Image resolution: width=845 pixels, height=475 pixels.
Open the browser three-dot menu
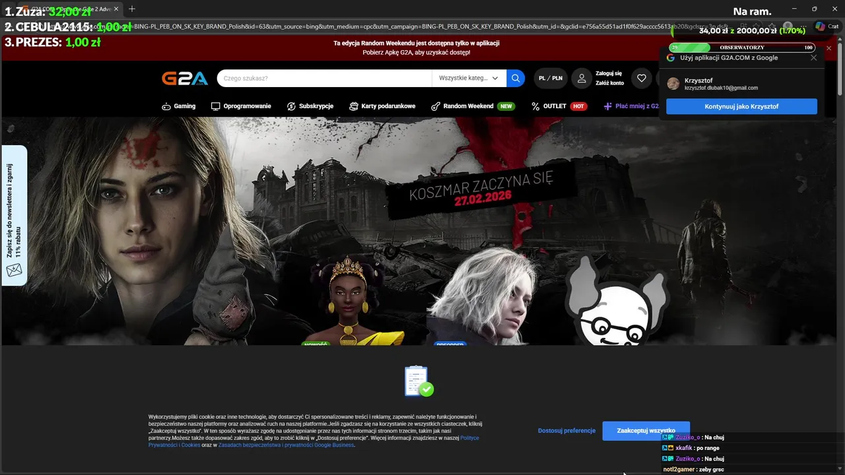(802, 26)
